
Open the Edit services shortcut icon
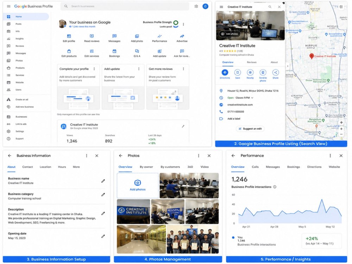(92, 51)
